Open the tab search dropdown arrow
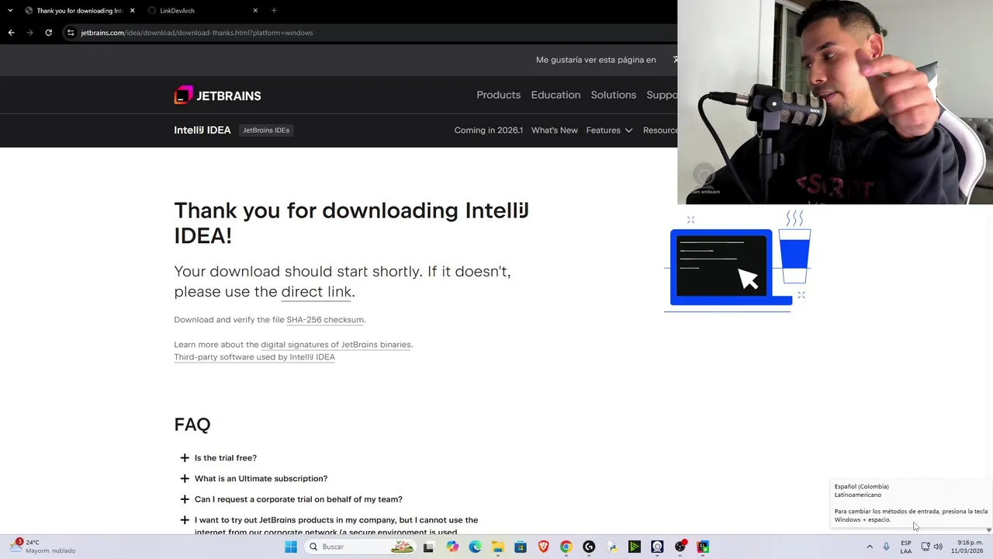Image resolution: width=993 pixels, height=559 pixels. (x=10, y=10)
